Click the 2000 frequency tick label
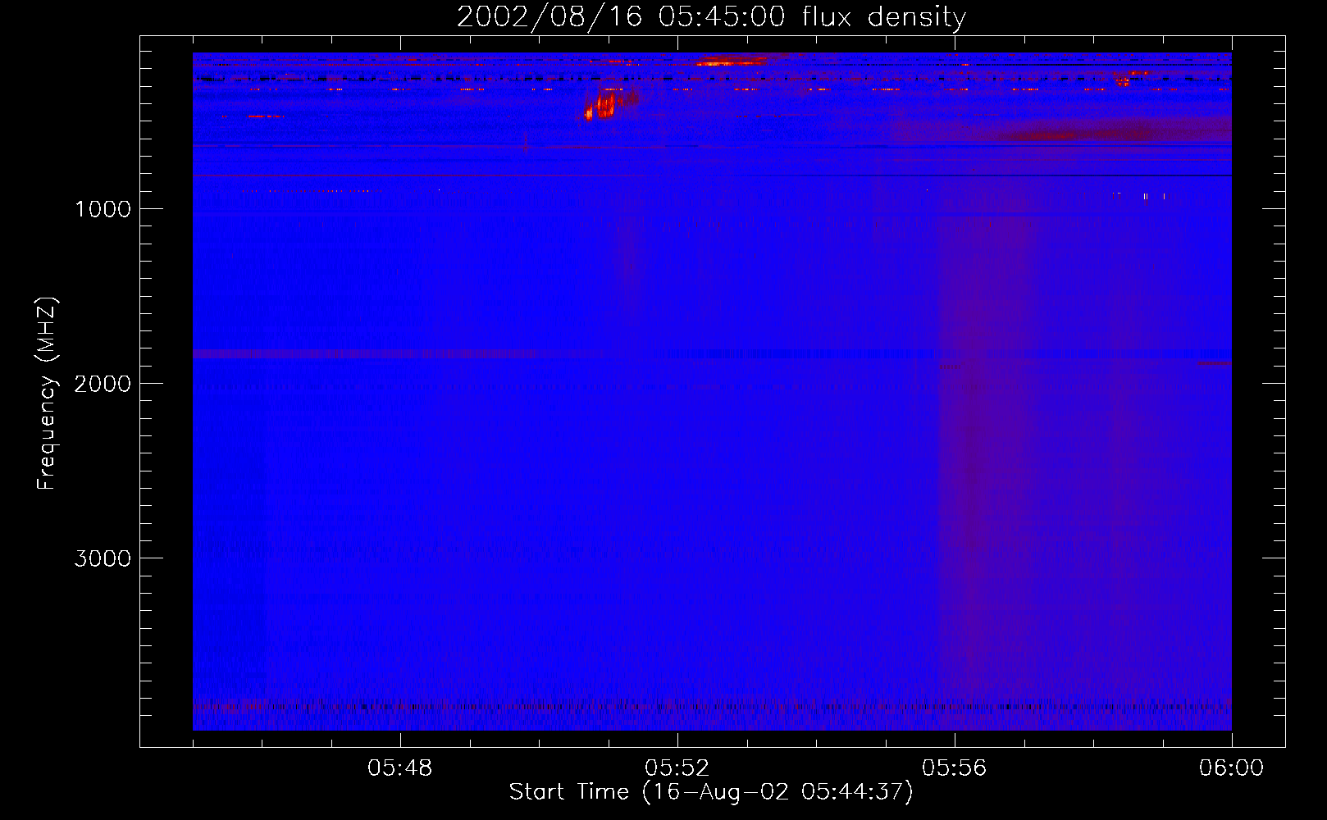 coord(103,384)
